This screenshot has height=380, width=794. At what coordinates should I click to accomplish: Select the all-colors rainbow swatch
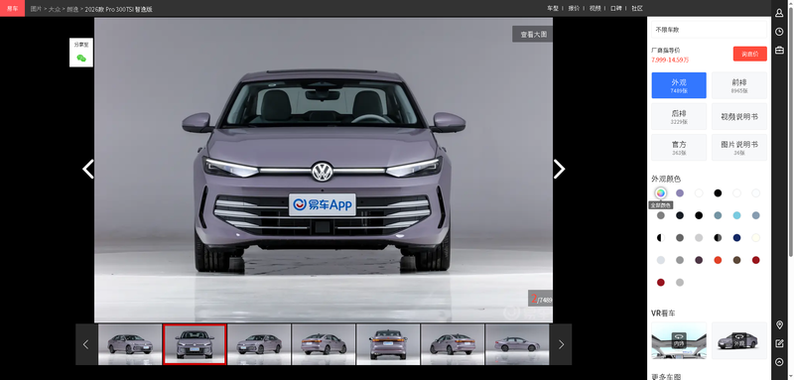[660, 192]
